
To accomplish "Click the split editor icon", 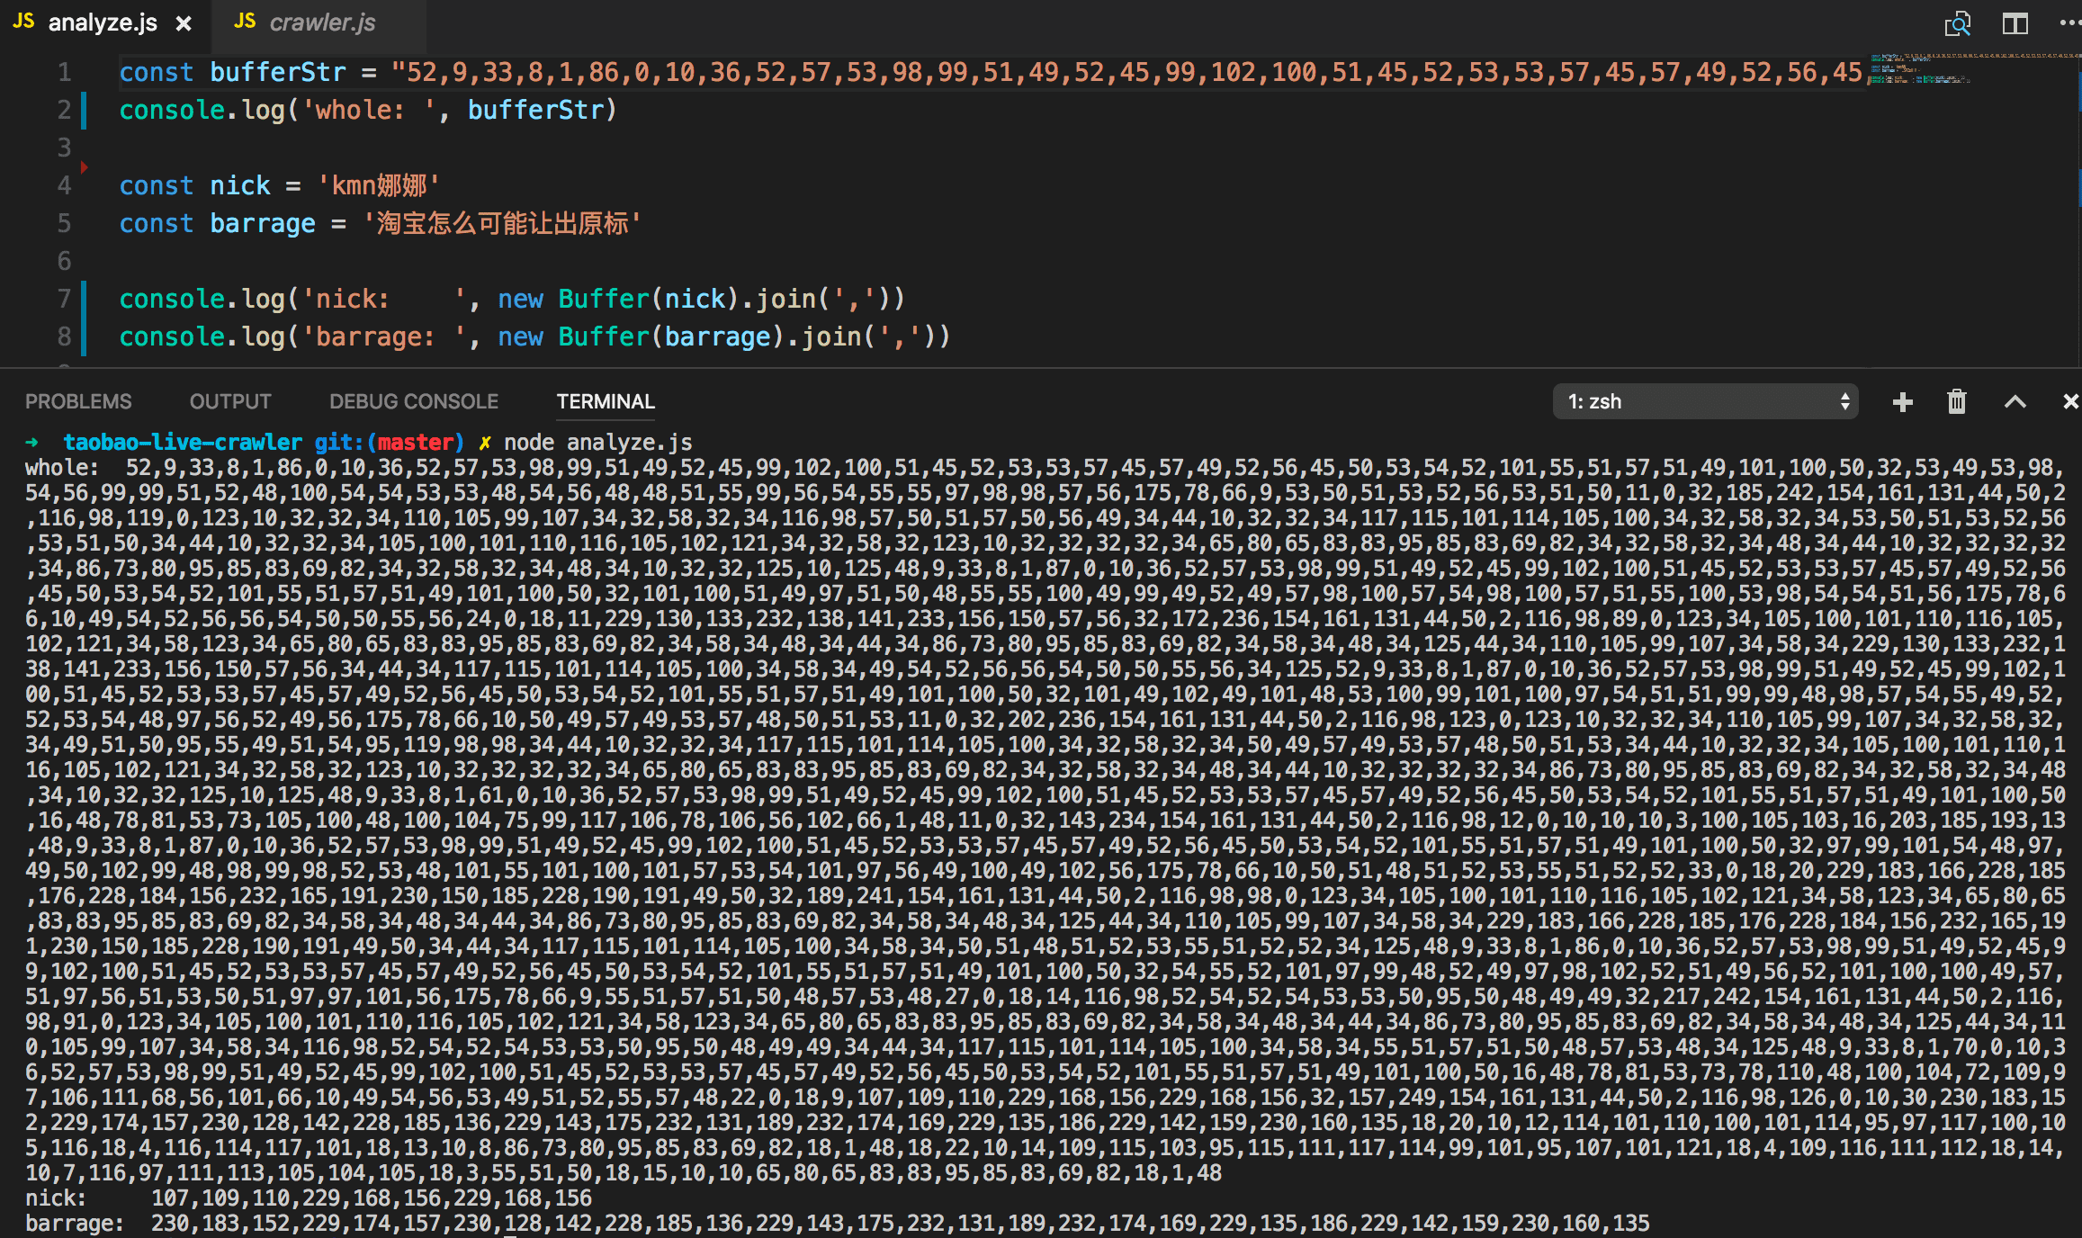I will (2015, 24).
